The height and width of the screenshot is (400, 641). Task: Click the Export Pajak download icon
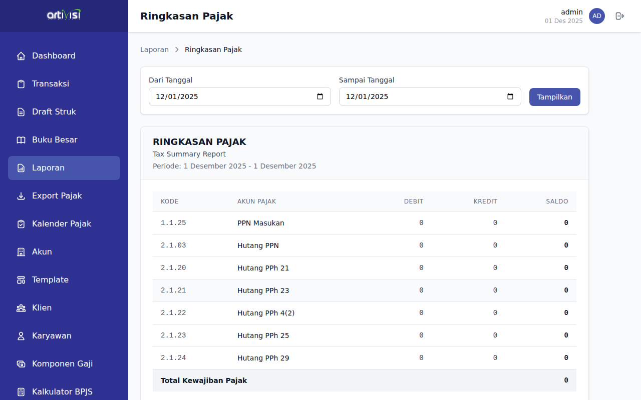pyautogui.click(x=21, y=196)
